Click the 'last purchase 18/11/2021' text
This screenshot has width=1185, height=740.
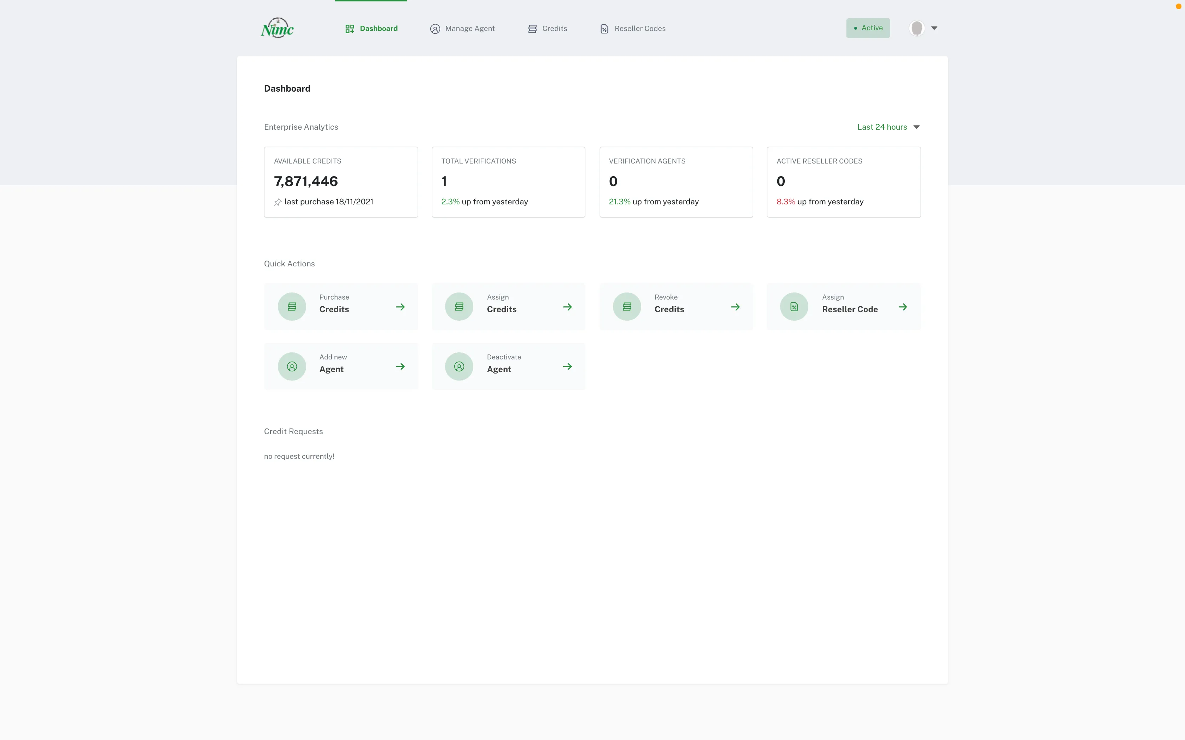[x=329, y=202]
